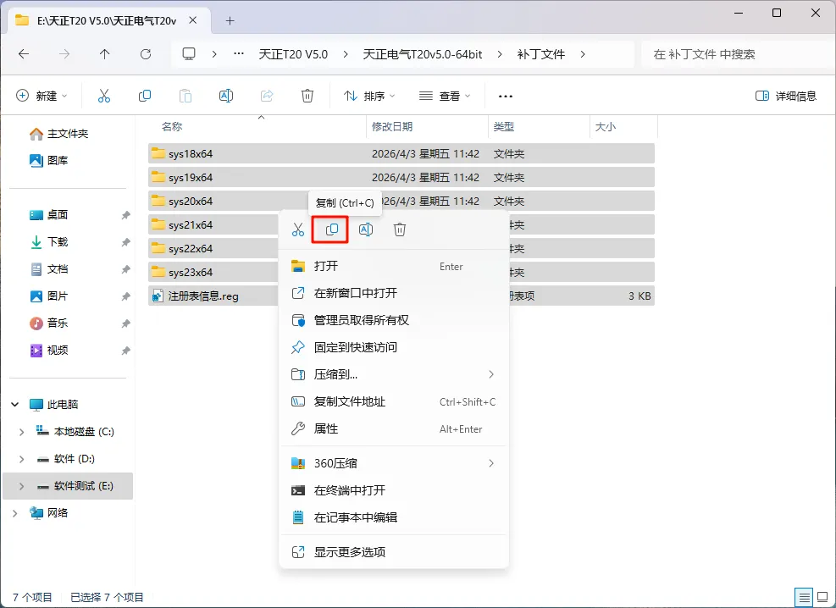
Task: Choose 复制文件地址 menu entry
Action: pyautogui.click(x=394, y=401)
